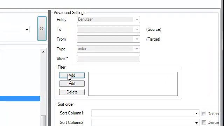The height and width of the screenshot is (126, 224).
Task: Open the From (Target) dropdown
Action: coord(108,39)
